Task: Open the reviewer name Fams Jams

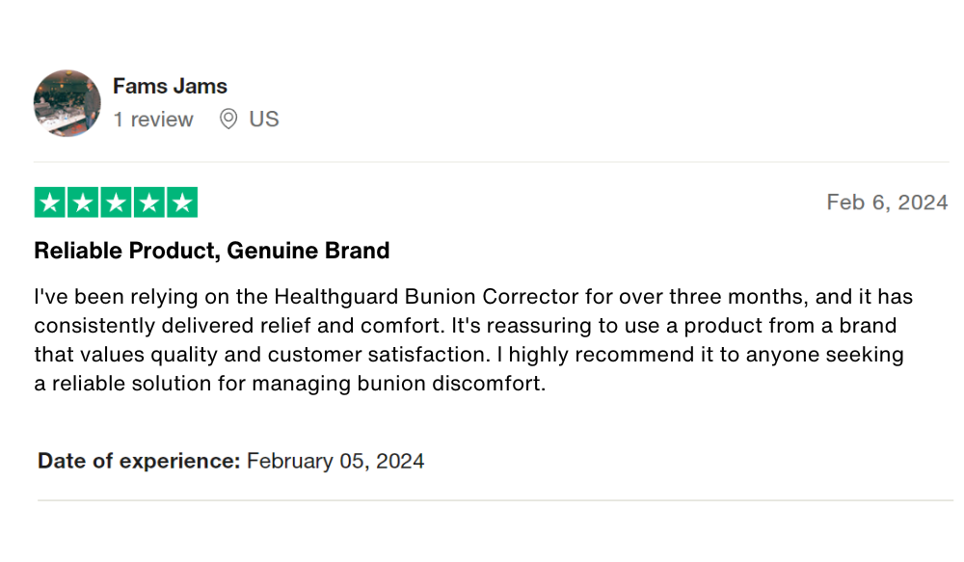Action: (x=170, y=86)
